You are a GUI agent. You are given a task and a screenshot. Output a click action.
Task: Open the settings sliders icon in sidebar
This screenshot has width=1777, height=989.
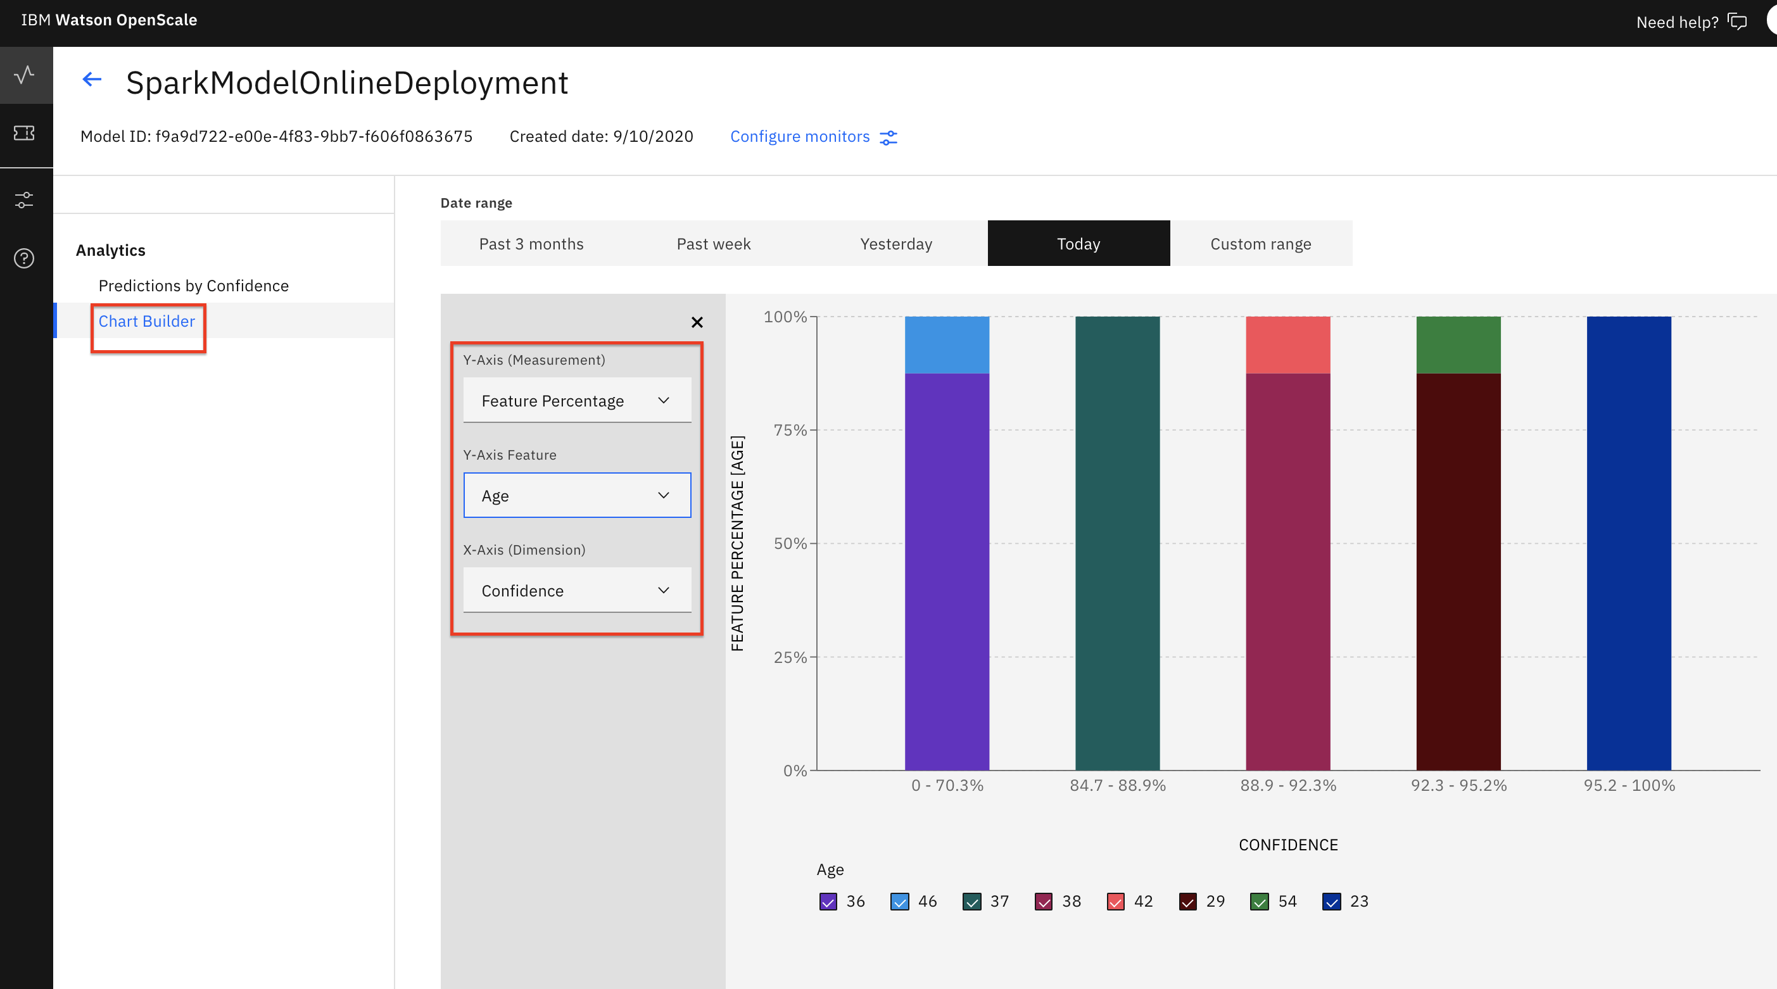pos(25,199)
